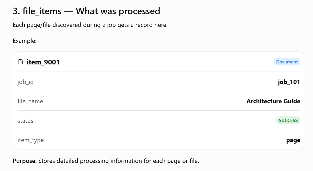Click the Architecture Guide file name value

coord(273,101)
